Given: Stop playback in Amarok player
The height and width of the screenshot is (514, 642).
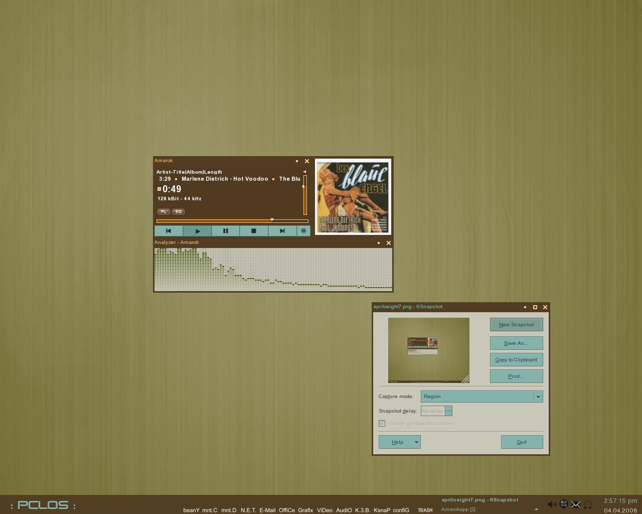Looking at the screenshot, I should click(254, 231).
